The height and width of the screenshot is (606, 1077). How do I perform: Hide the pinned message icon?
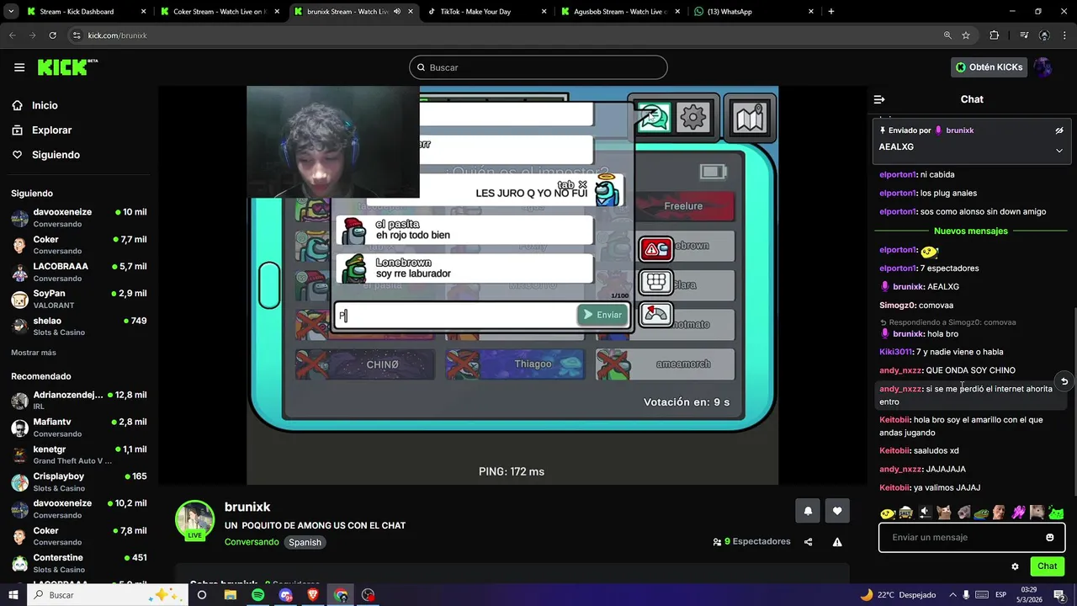(x=1059, y=130)
